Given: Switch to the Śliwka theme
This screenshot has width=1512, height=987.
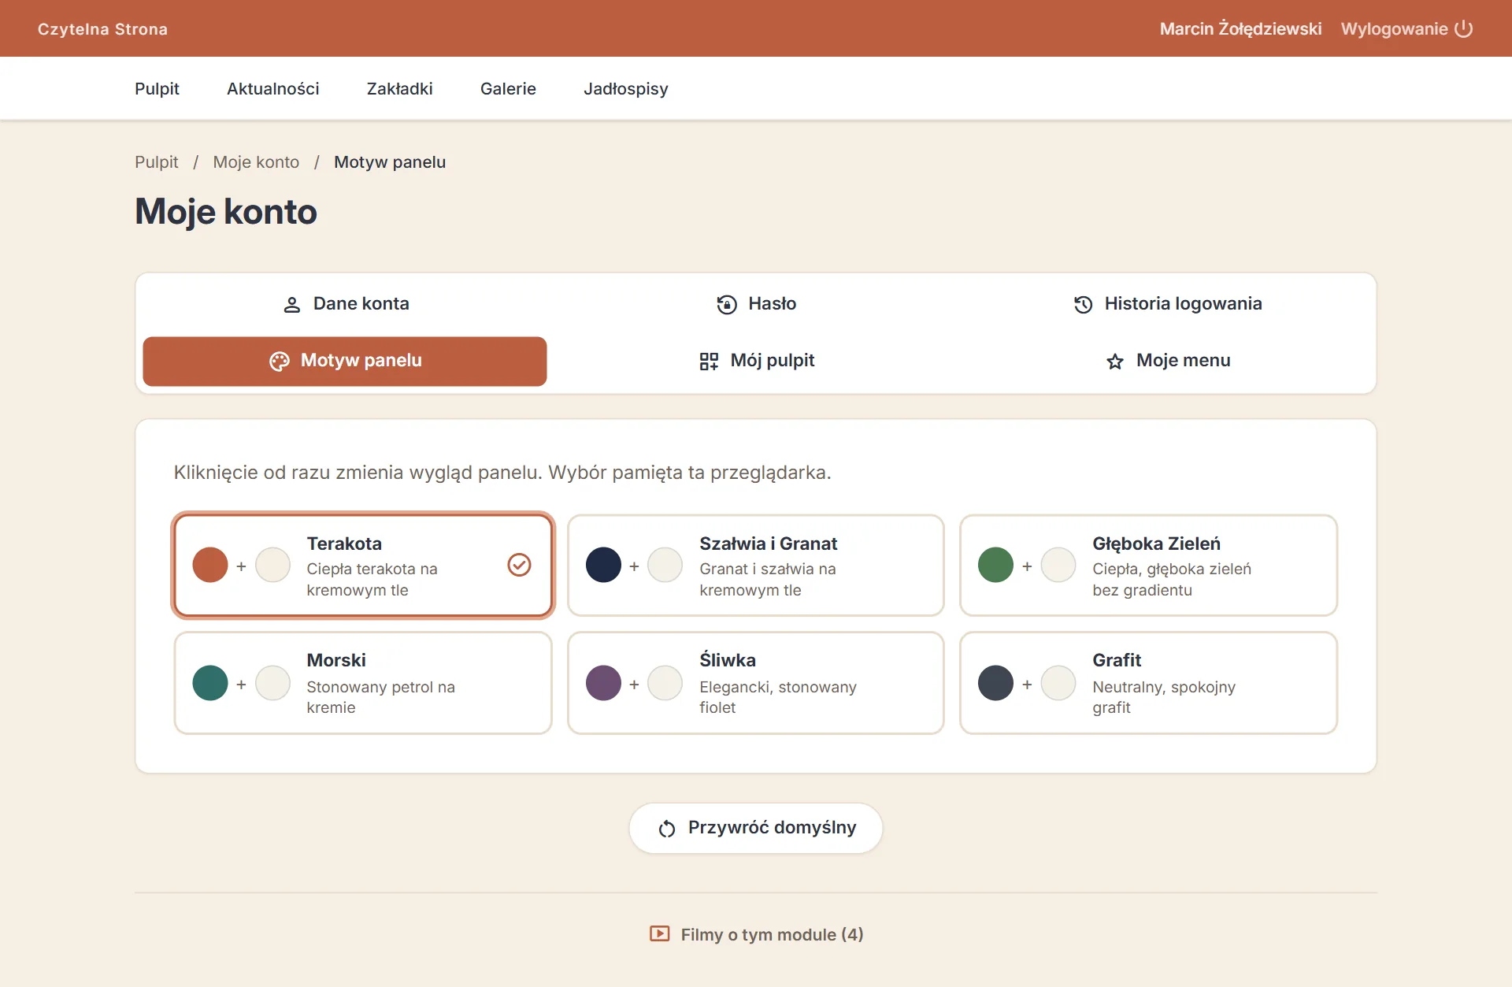Looking at the screenshot, I should (x=756, y=683).
